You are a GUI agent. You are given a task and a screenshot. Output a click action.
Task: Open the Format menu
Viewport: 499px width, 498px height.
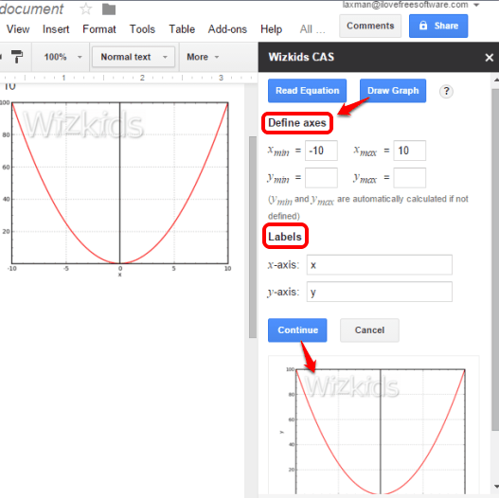[99, 29]
